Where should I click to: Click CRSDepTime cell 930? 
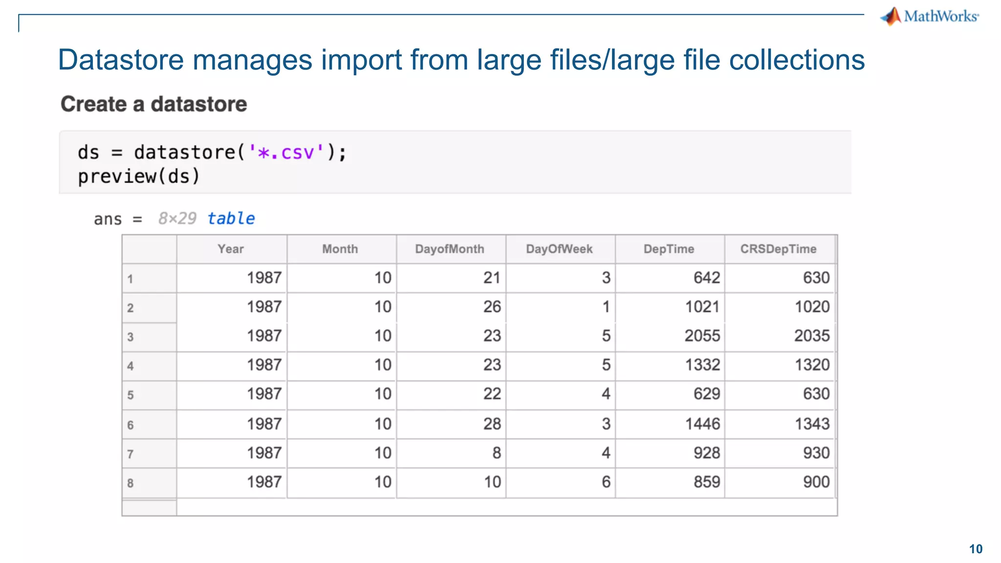tap(780, 453)
